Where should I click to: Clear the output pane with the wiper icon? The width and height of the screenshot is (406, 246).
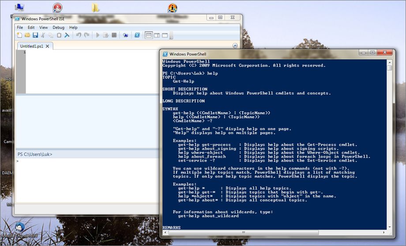point(67,35)
